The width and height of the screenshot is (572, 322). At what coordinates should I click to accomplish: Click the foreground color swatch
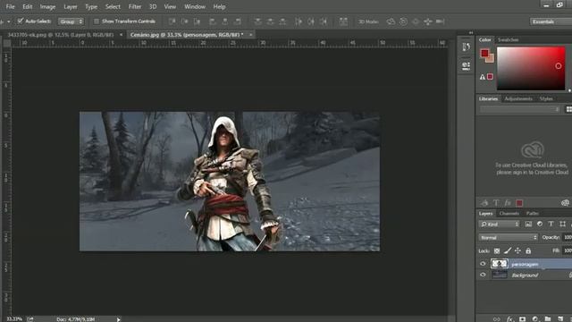pyautogui.click(x=484, y=54)
